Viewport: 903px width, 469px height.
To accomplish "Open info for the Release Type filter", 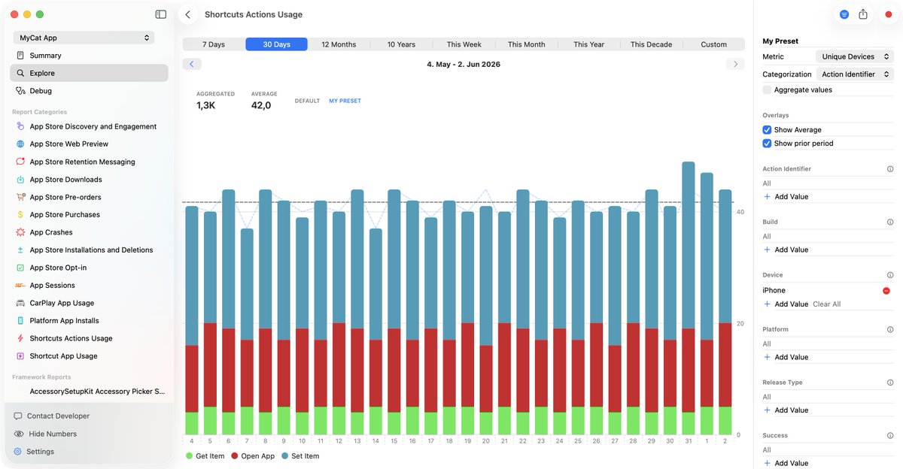I will click(890, 383).
